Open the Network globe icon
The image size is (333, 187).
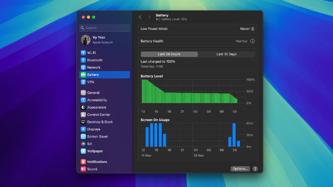[x=83, y=67]
